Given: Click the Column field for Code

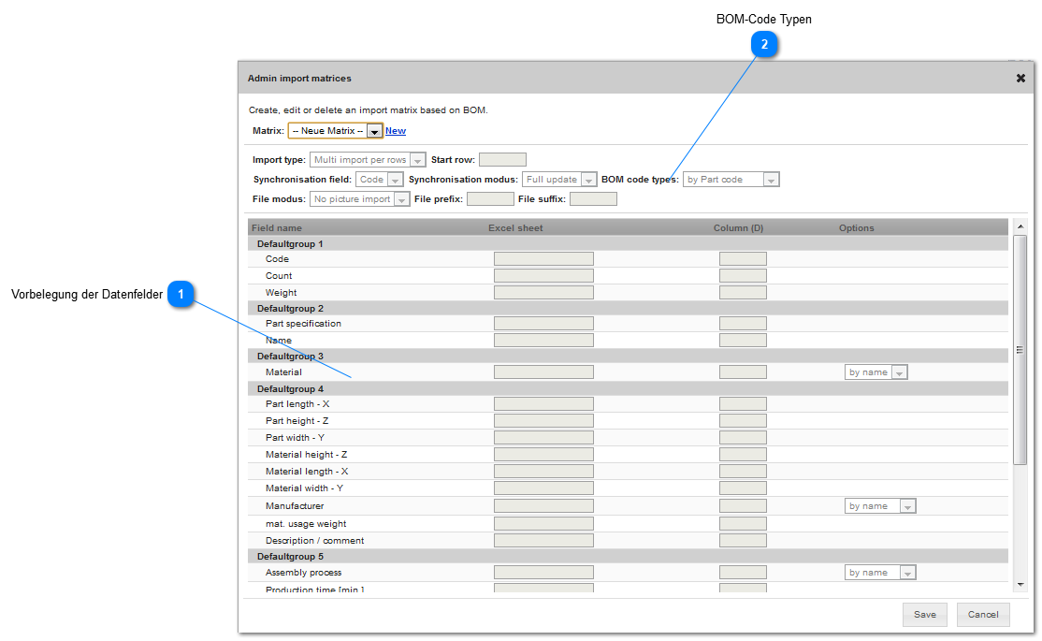Looking at the screenshot, I should pos(743,258).
